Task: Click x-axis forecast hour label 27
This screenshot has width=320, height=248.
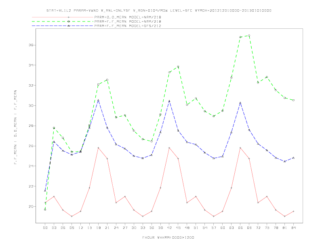Action: point(125,228)
